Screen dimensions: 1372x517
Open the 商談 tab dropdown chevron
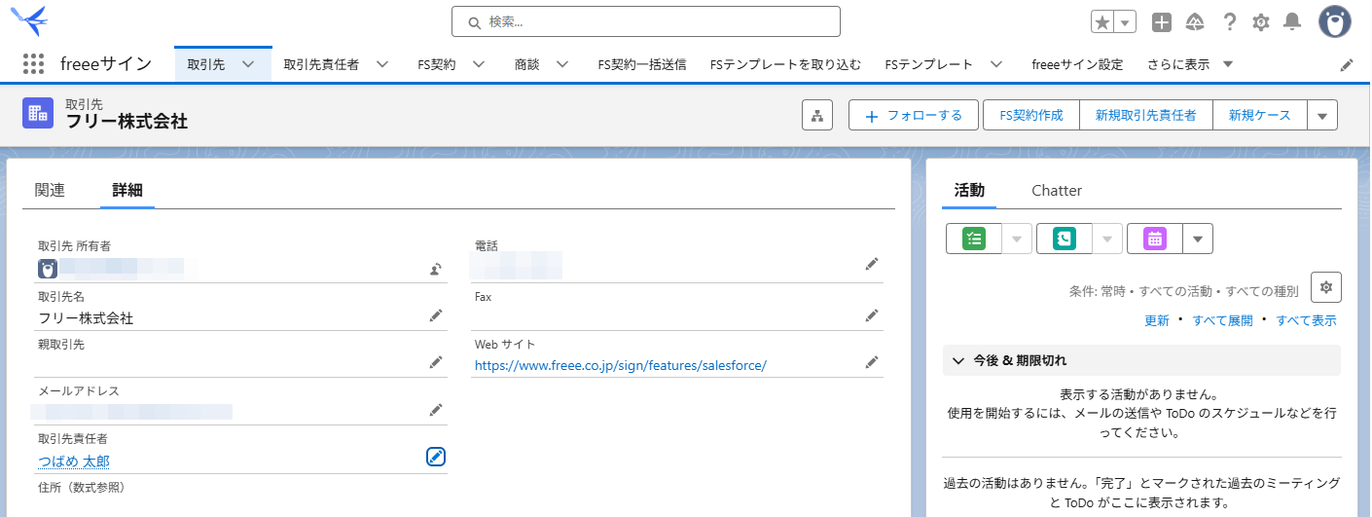[x=562, y=64]
